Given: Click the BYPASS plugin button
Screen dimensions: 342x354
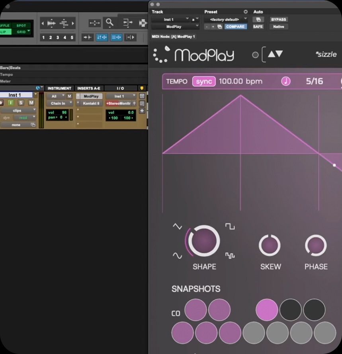Looking at the screenshot, I should [x=278, y=20].
